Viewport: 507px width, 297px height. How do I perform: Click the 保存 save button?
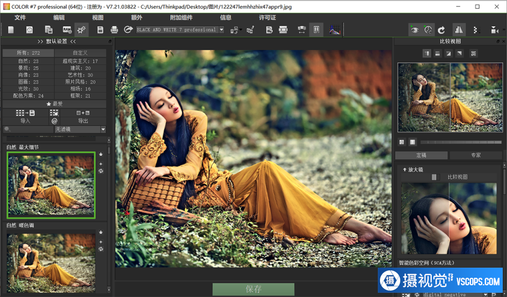click(x=253, y=289)
